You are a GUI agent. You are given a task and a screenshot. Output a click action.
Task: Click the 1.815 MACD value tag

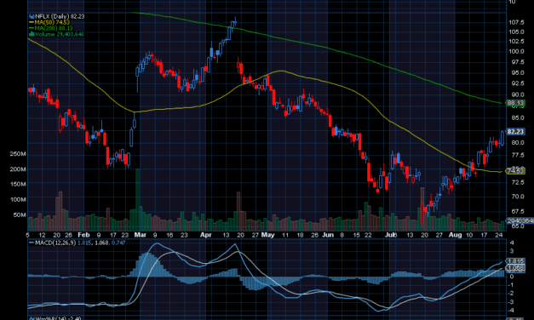tap(515, 261)
